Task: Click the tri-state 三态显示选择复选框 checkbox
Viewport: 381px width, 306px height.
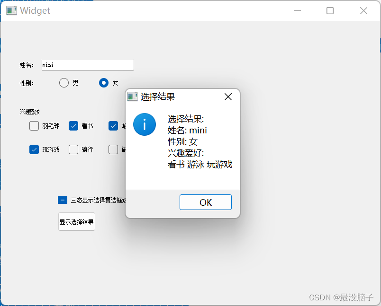Action: pyautogui.click(x=62, y=200)
